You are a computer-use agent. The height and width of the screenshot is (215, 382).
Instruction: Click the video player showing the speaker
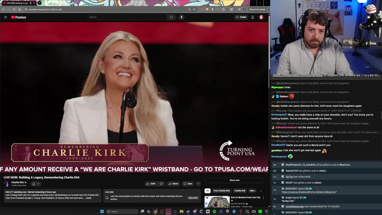point(134,97)
